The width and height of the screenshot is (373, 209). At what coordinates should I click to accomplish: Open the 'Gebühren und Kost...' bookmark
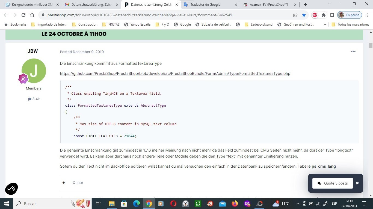(x=296, y=24)
